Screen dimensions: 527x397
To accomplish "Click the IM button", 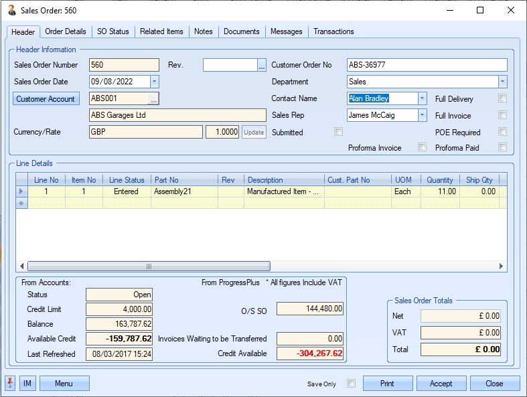I will coord(27,383).
